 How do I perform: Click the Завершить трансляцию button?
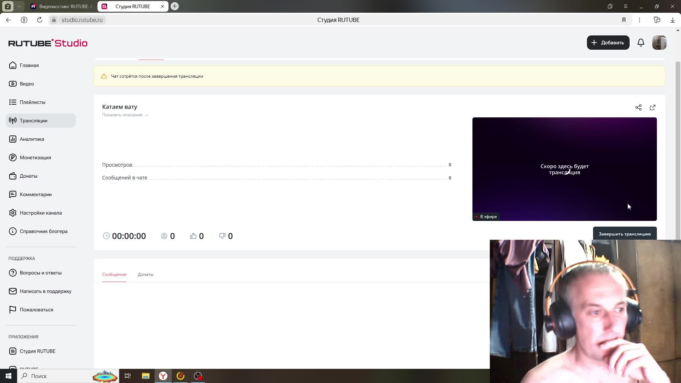point(624,234)
